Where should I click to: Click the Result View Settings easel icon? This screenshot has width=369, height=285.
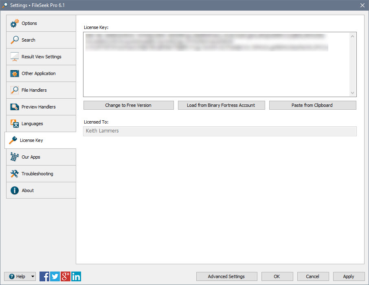15,57
